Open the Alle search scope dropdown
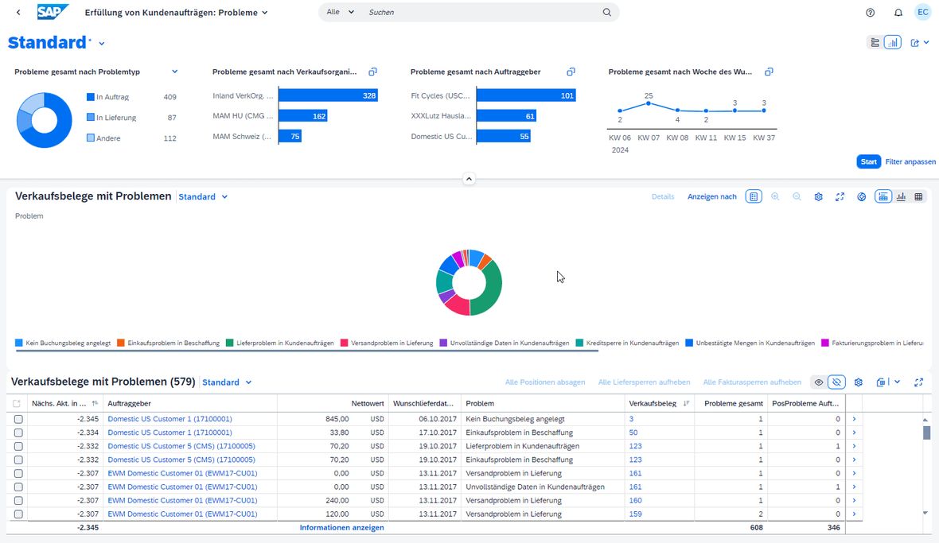 (340, 12)
